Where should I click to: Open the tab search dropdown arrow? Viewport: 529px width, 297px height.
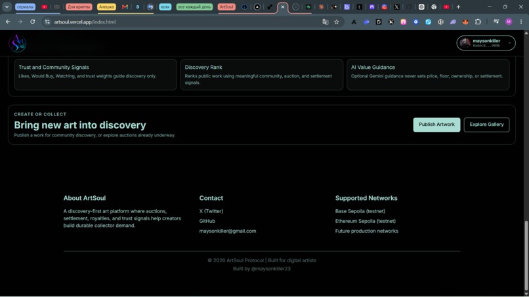7,7
